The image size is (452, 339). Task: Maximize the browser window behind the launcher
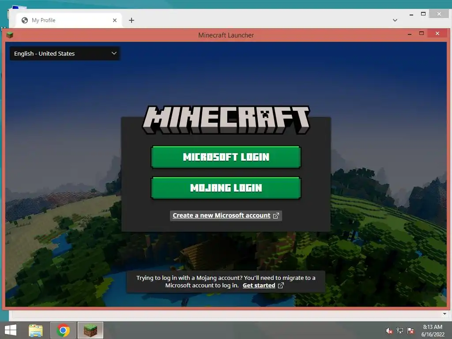click(x=423, y=14)
